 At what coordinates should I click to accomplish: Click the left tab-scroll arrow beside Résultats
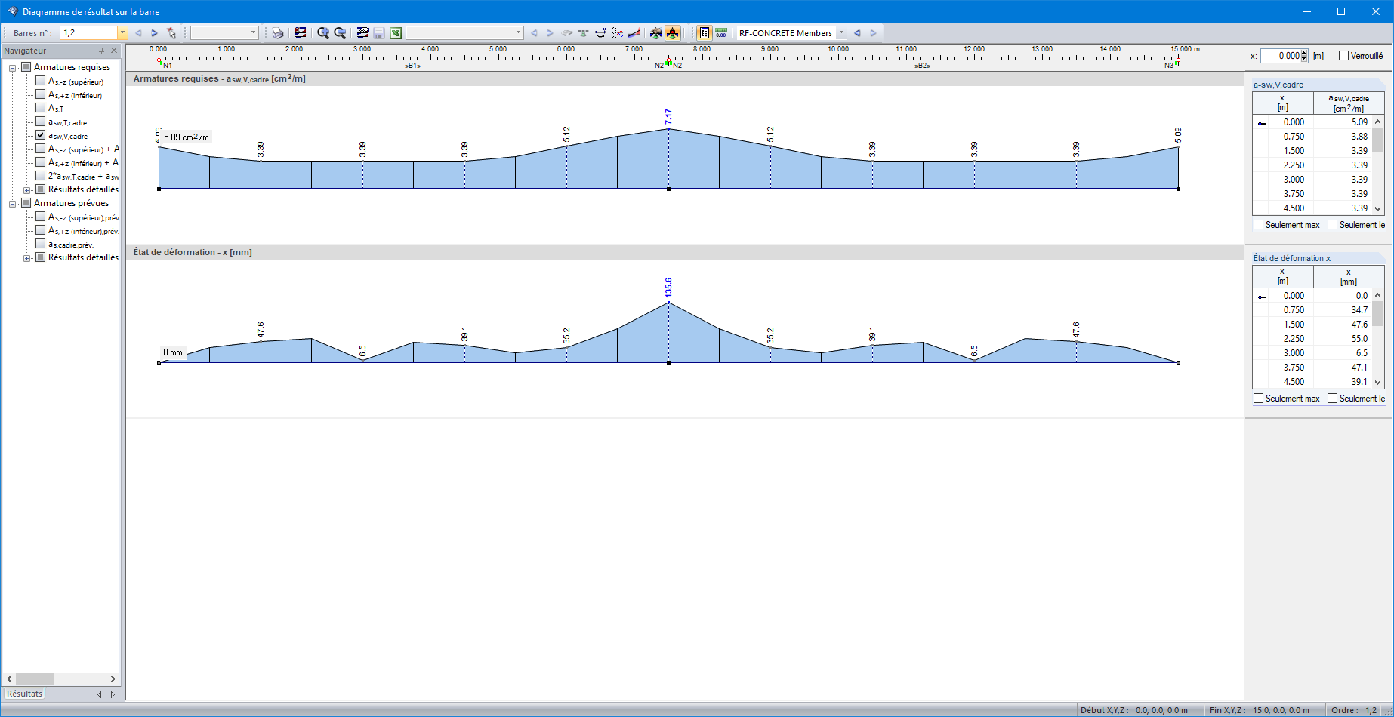click(100, 694)
